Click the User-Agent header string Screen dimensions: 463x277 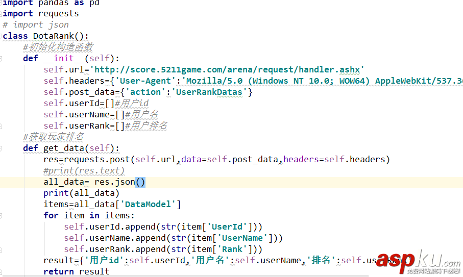click(x=143, y=81)
